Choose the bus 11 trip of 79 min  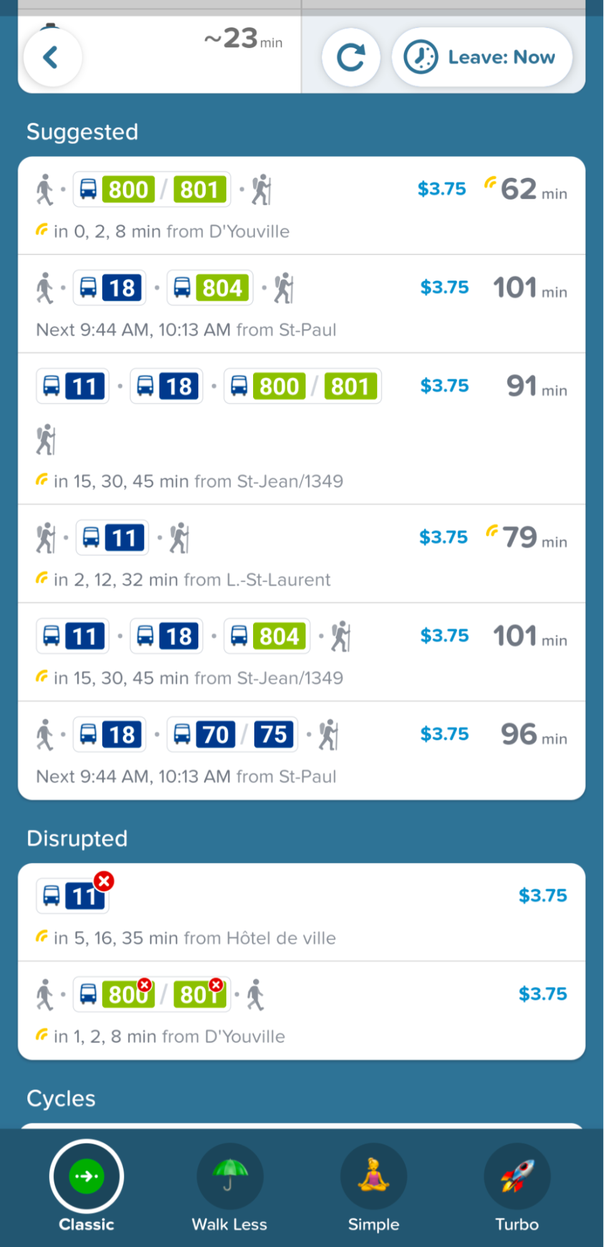(302, 554)
